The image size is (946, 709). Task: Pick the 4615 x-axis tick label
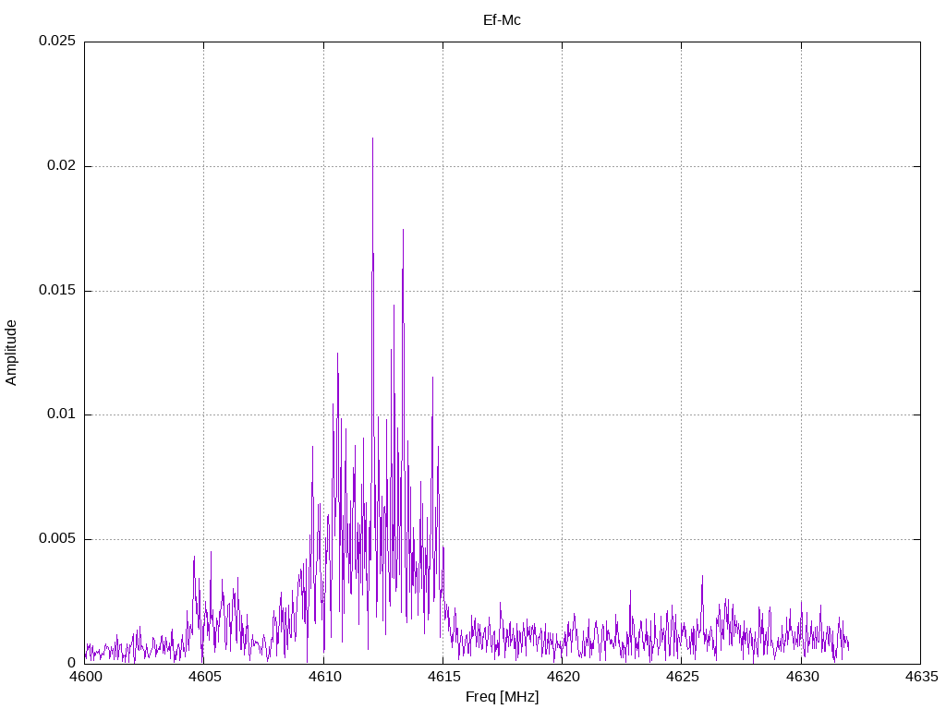[443, 677]
